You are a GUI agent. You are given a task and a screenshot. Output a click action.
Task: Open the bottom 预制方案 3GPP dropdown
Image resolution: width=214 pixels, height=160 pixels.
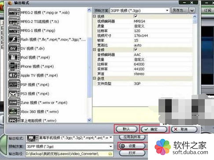(x=111, y=146)
